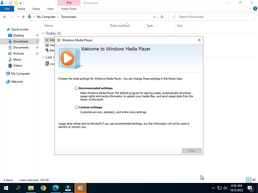
Task: Launch Google Chrome from the taskbar
Action: (43, 188)
